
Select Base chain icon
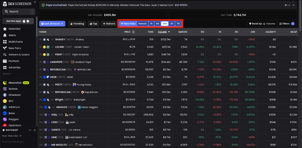pos(5,113)
